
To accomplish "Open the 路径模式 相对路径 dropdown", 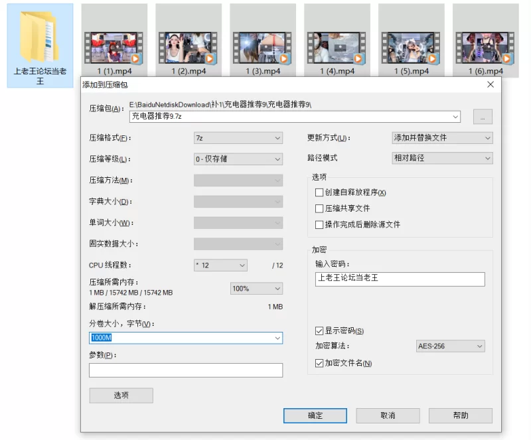I will pyautogui.click(x=442, y=158).
